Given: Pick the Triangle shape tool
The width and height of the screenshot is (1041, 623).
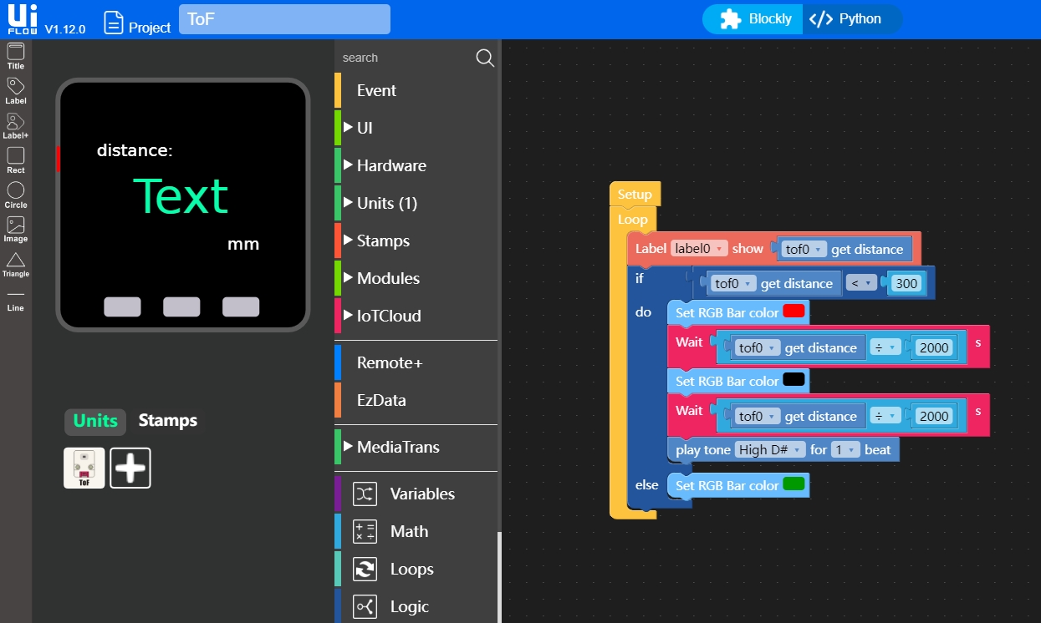Looking at the screenshot, I should (x=16, y=263).
